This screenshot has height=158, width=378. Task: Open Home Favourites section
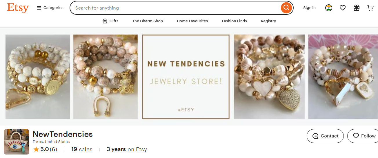tap(192, 21)
